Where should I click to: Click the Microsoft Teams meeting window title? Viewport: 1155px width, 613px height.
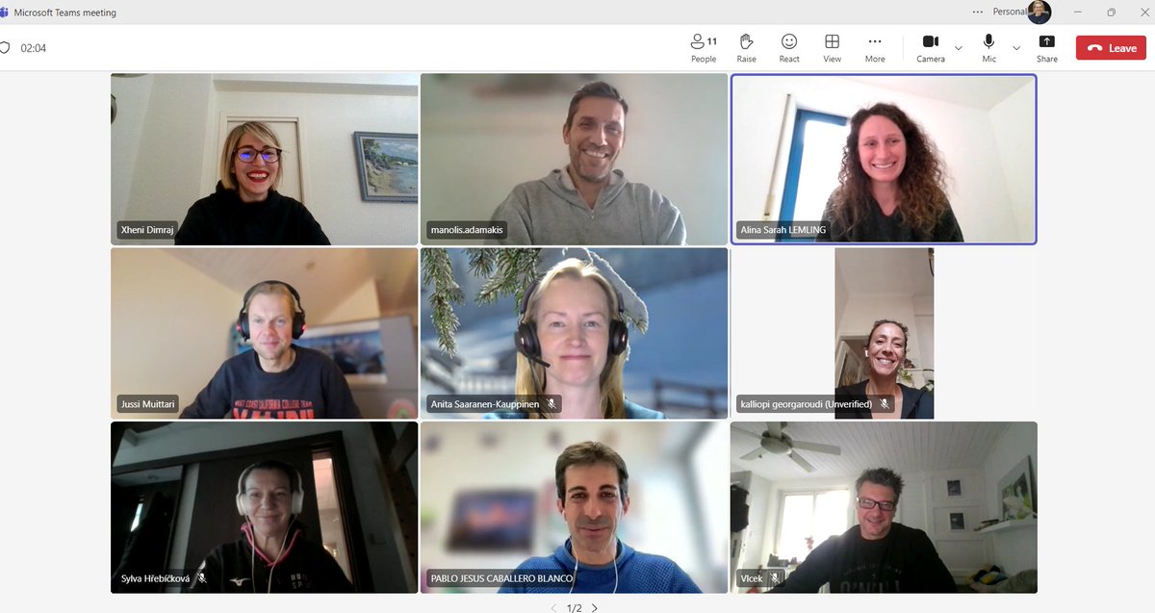coord(64,13)
